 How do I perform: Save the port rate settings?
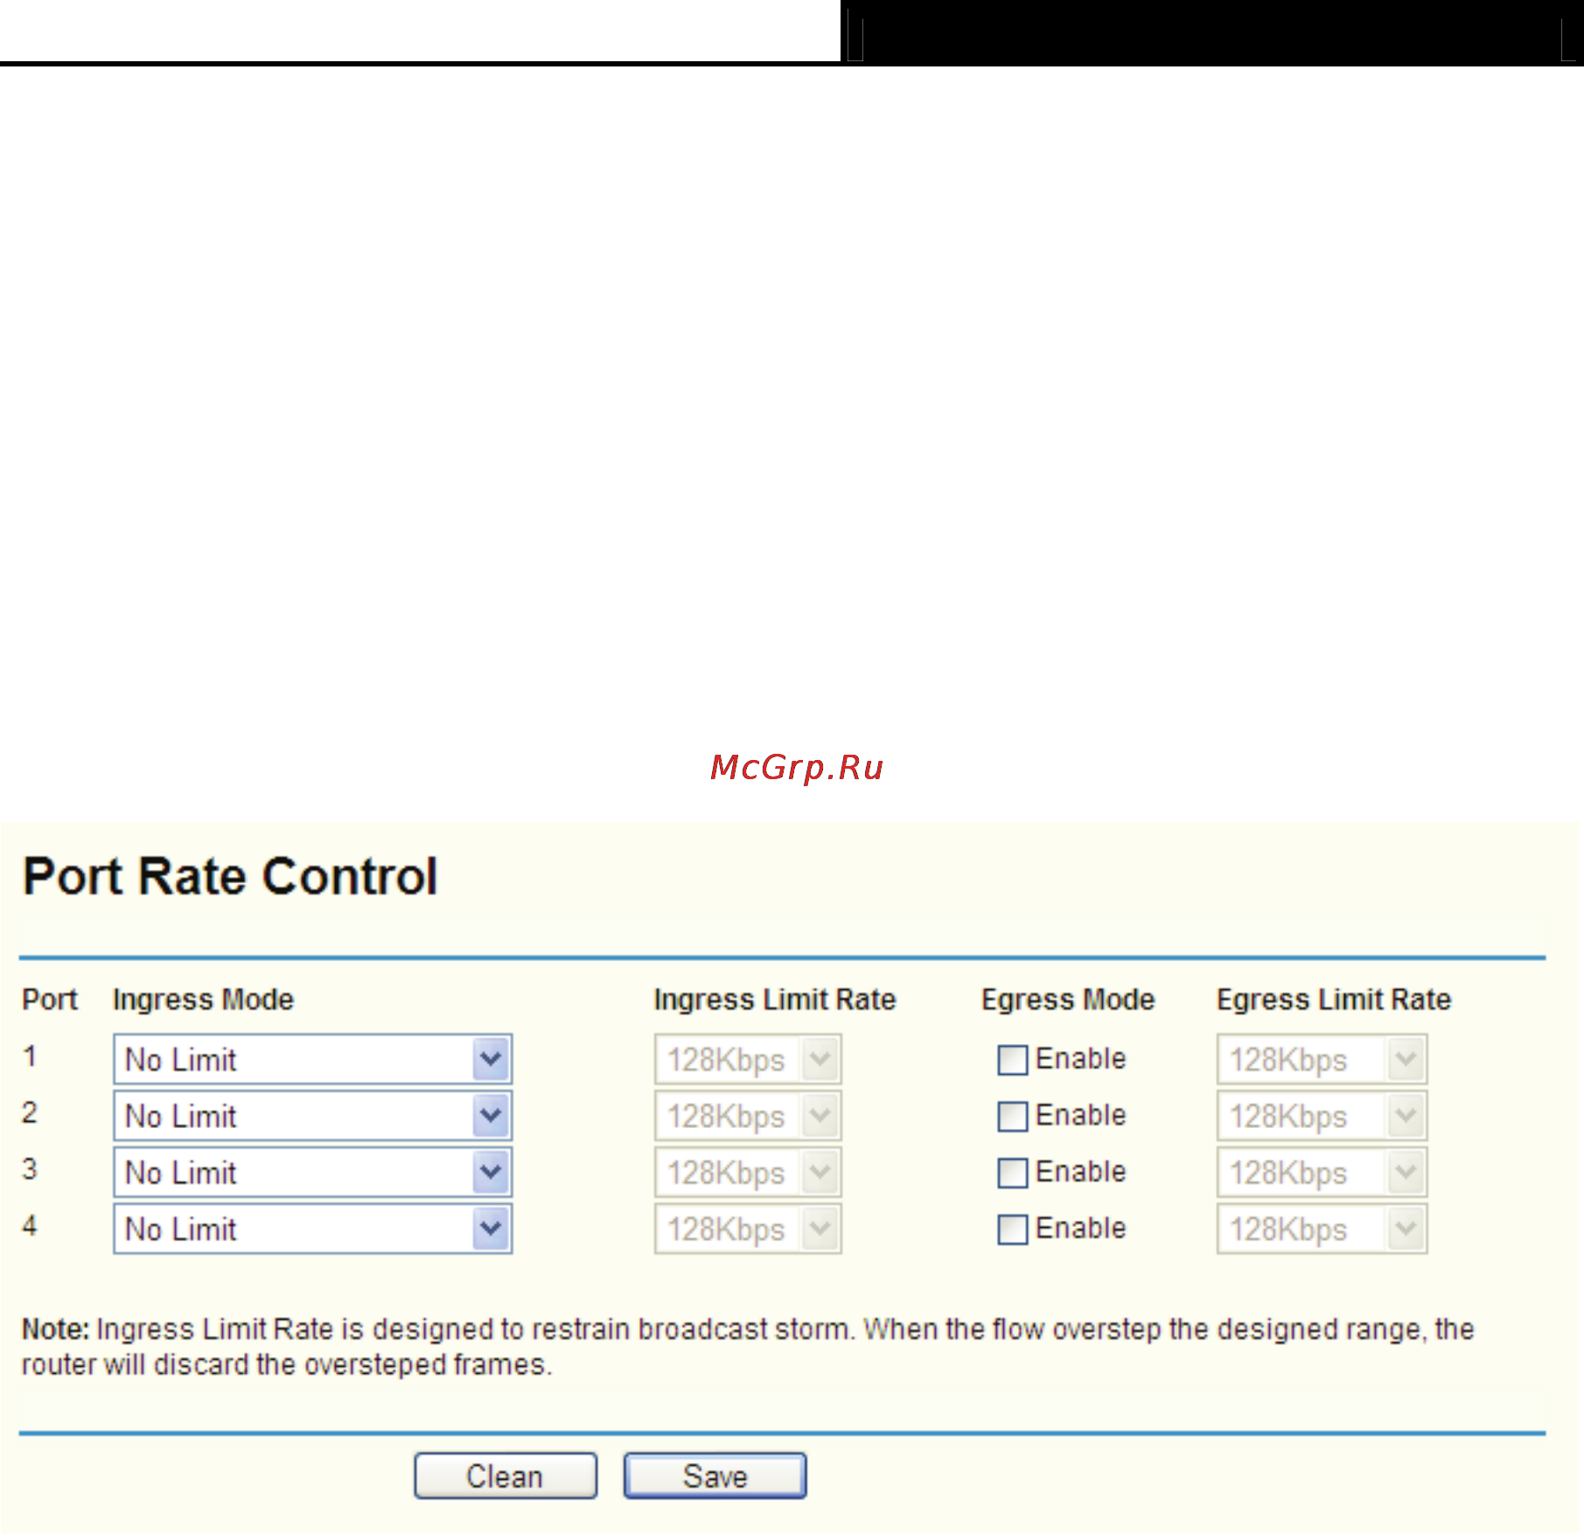[715, 1476]
